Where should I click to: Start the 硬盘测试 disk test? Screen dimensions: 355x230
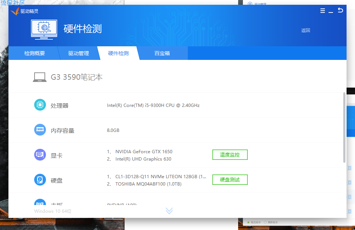pos(230,180)
